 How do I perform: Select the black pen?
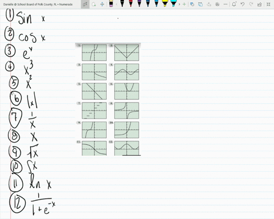(x=122, y=3)
